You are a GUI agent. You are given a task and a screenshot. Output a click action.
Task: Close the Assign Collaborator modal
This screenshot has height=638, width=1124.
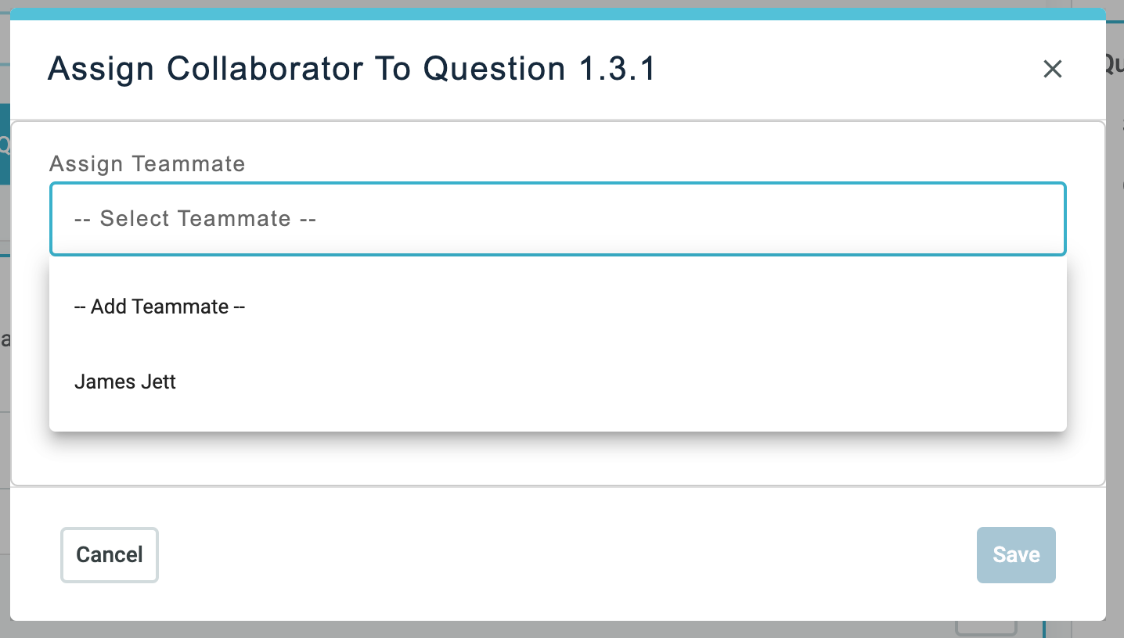[1052, 69]
